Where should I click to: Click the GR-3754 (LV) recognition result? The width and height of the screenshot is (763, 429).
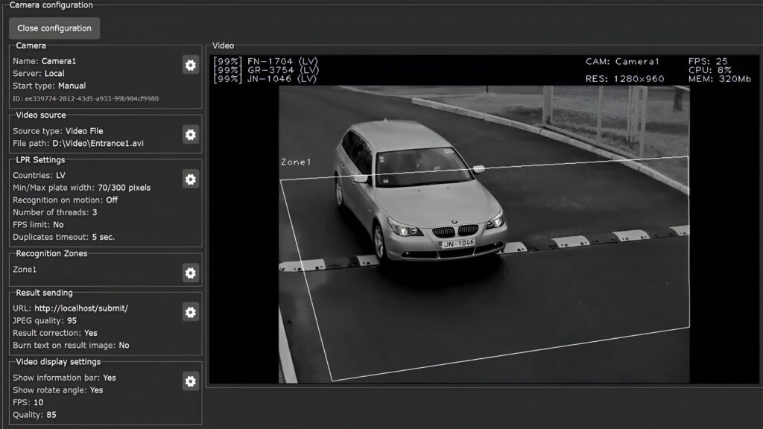[x=266, y=70]
